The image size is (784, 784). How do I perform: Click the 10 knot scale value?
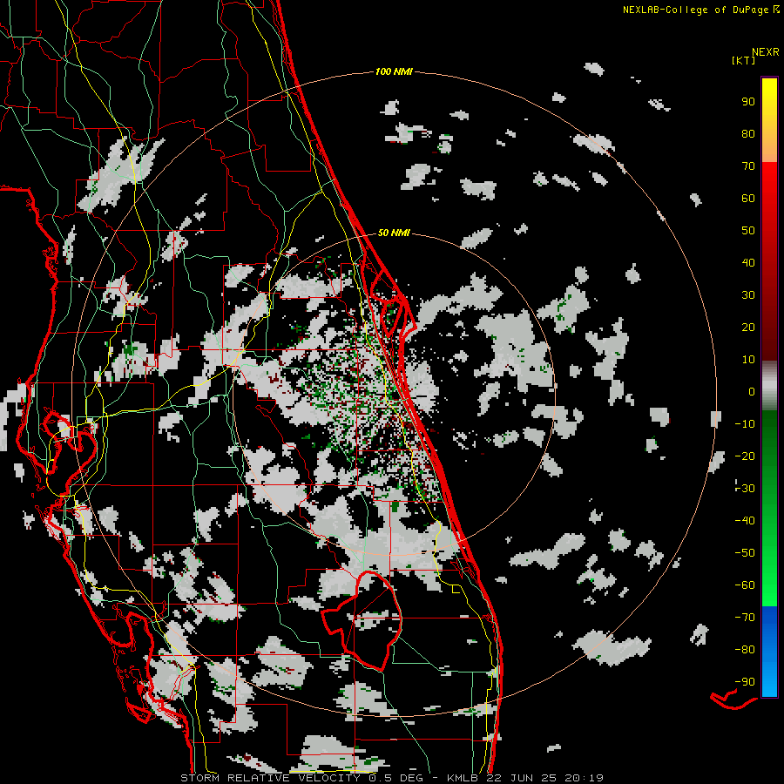coord(748,360)
